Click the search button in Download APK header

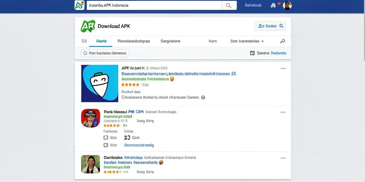pos(270,26)
